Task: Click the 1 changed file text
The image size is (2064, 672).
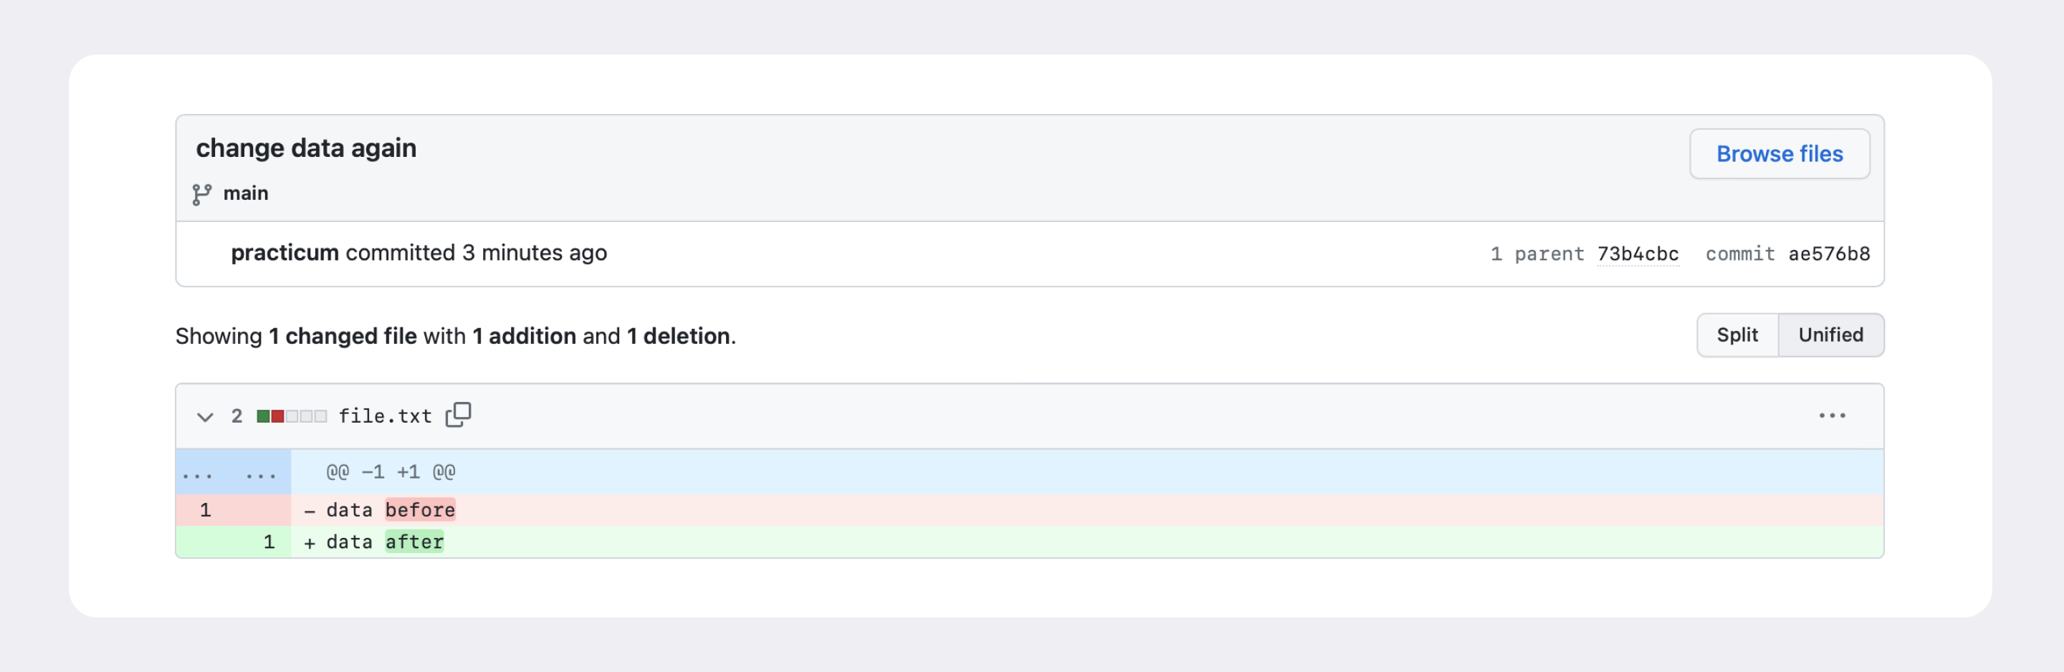Action: [x=342, y=337]
